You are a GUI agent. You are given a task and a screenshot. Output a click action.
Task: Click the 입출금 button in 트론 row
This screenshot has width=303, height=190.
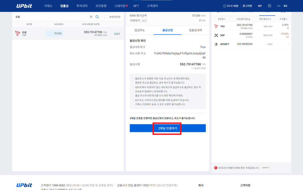pos(117,34)
